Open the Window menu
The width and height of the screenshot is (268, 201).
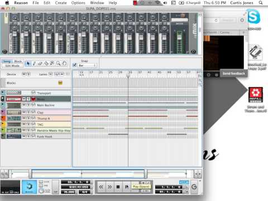click(x=97, y=3)
